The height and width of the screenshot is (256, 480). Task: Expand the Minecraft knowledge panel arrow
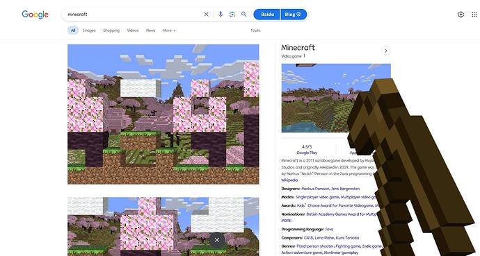[386, 51]
